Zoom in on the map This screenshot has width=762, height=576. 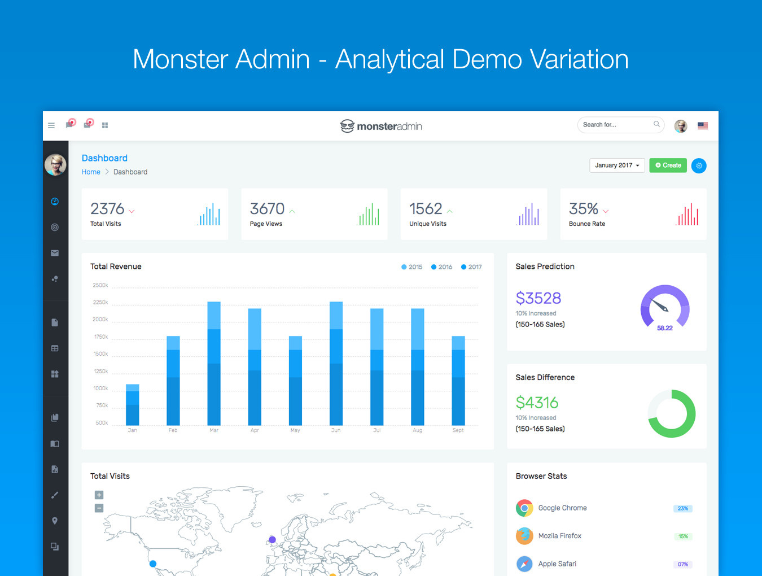point(99,495)
